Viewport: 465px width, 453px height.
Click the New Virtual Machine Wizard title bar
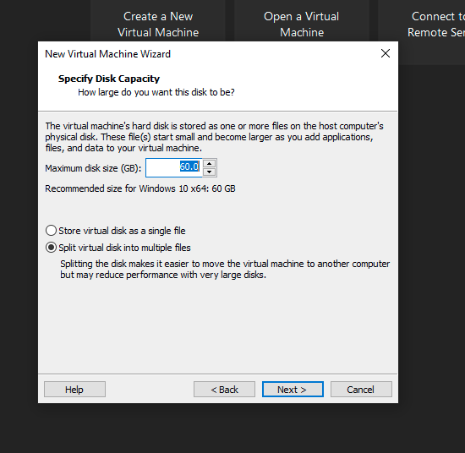tap(208, 53)
